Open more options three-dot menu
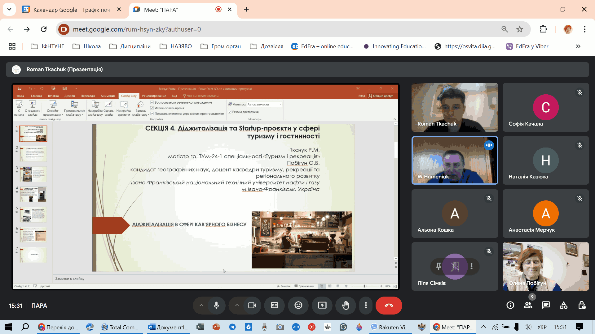 click(x=366, y=306)
